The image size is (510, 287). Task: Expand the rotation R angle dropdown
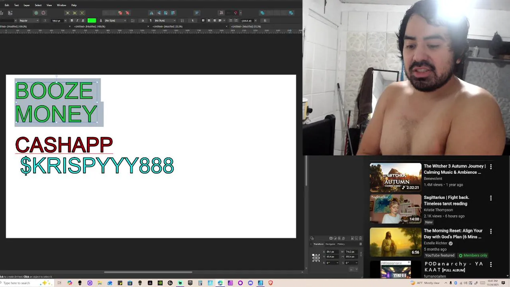337,263
